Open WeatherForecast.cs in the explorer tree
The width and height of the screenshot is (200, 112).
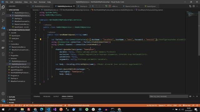18,81
